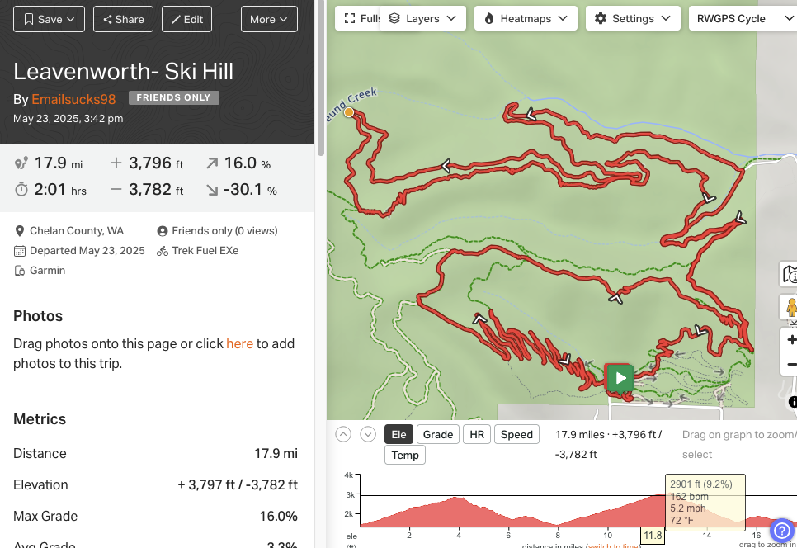
Task: Toggle the Grade graph view
Action: point(437,435)
